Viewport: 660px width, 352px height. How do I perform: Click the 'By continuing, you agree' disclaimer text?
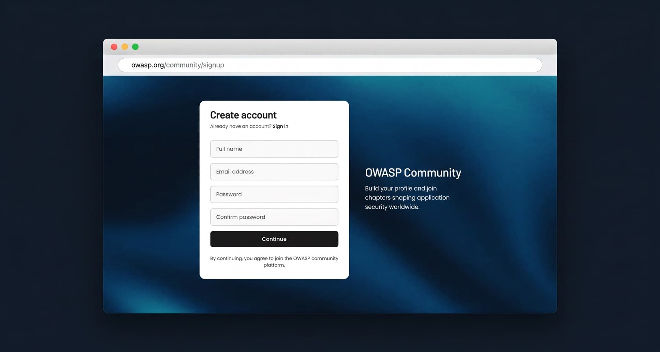click(x=274, y=261)
